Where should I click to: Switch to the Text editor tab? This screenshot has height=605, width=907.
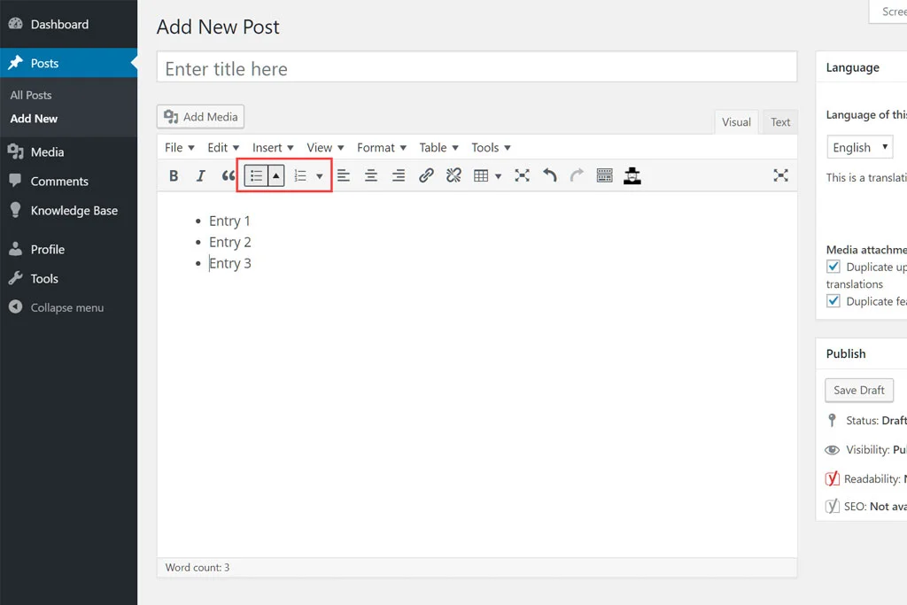click(779, 121)
